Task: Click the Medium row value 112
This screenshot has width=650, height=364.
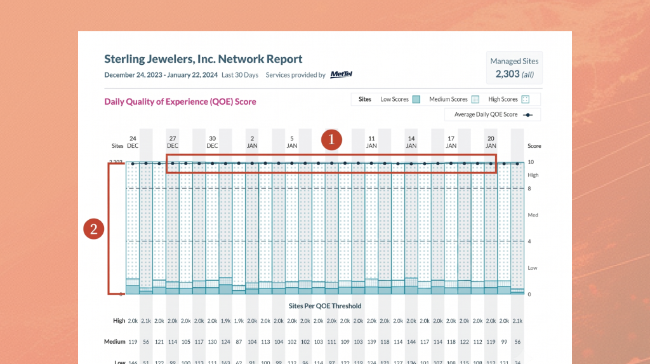Action: (x=477, y=342)
